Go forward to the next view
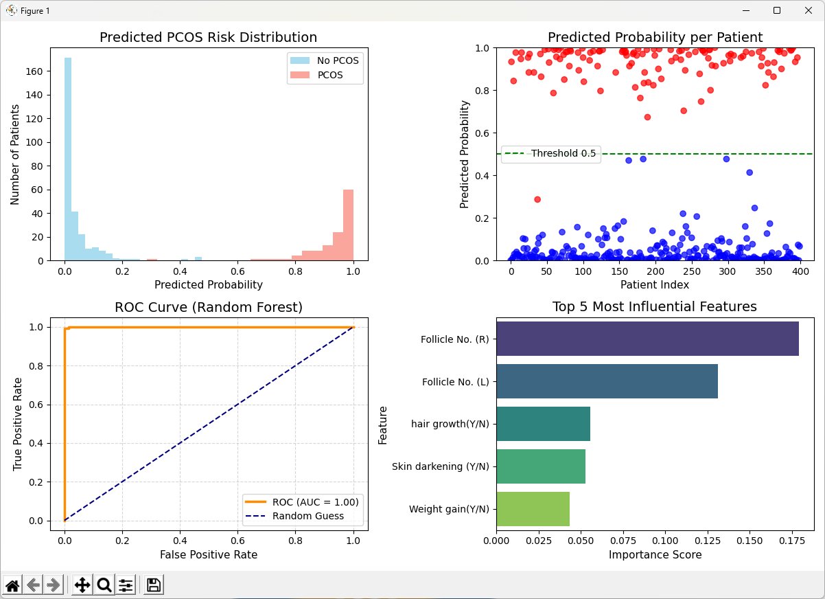 54,585
